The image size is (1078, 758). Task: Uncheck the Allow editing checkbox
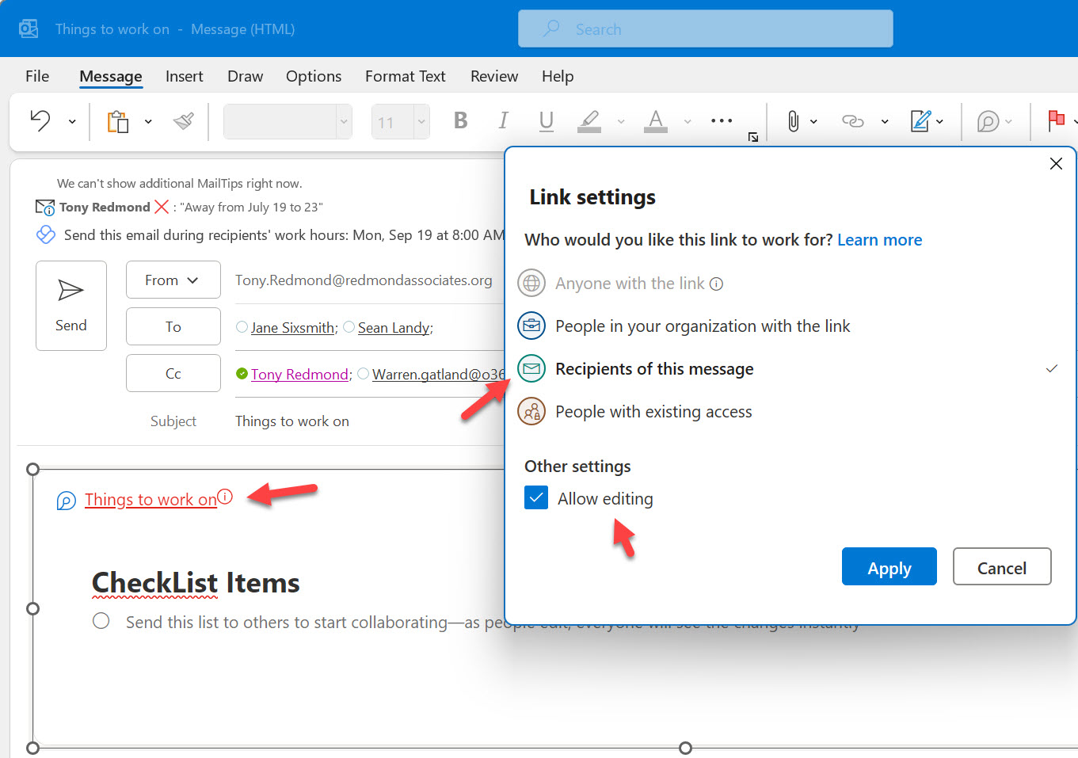[x=536, y=497]
